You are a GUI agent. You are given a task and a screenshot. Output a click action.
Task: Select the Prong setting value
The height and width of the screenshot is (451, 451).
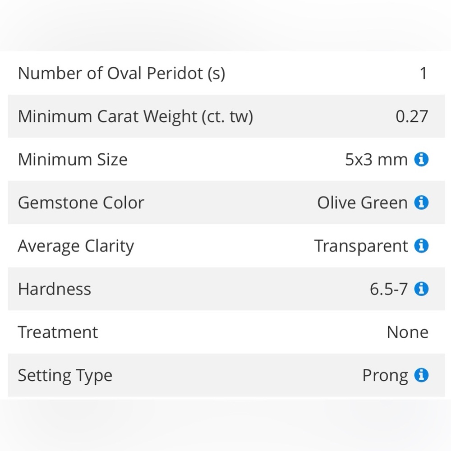pos(385,376)
